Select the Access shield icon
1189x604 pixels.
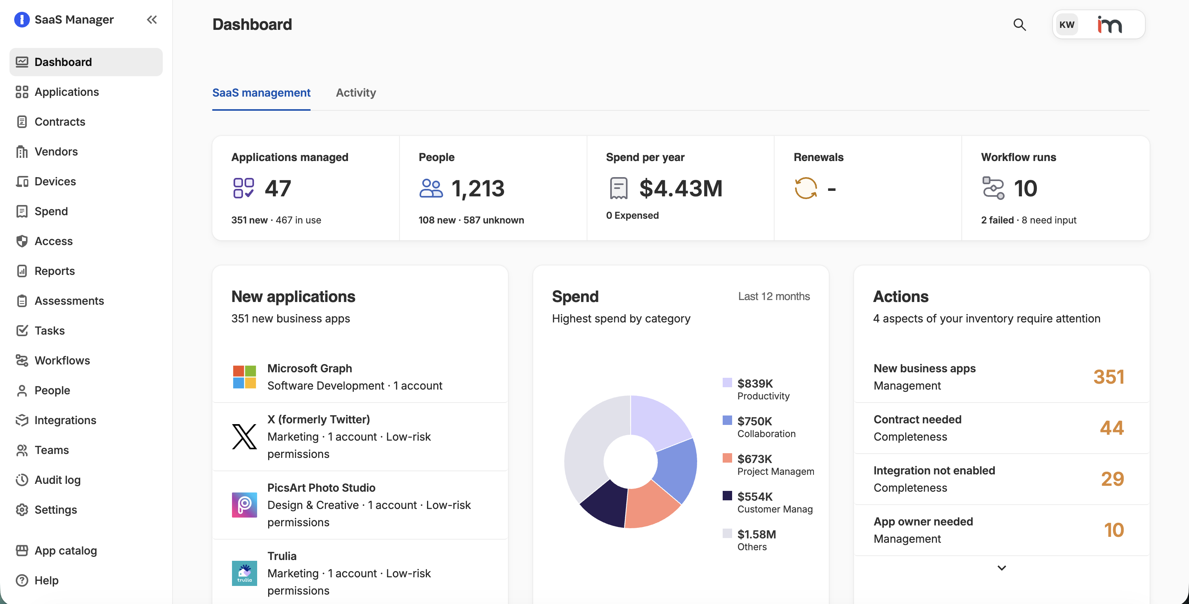click(x=22, y=241)
